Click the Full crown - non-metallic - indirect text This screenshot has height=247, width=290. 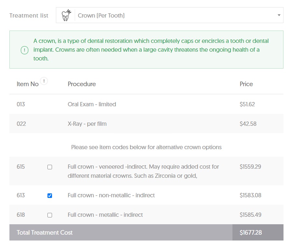pyautogui.click(x=111, y=195)
